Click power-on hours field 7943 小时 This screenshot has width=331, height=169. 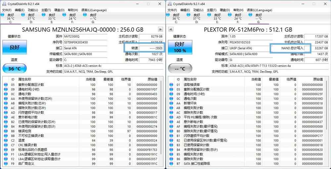[151, 60]
